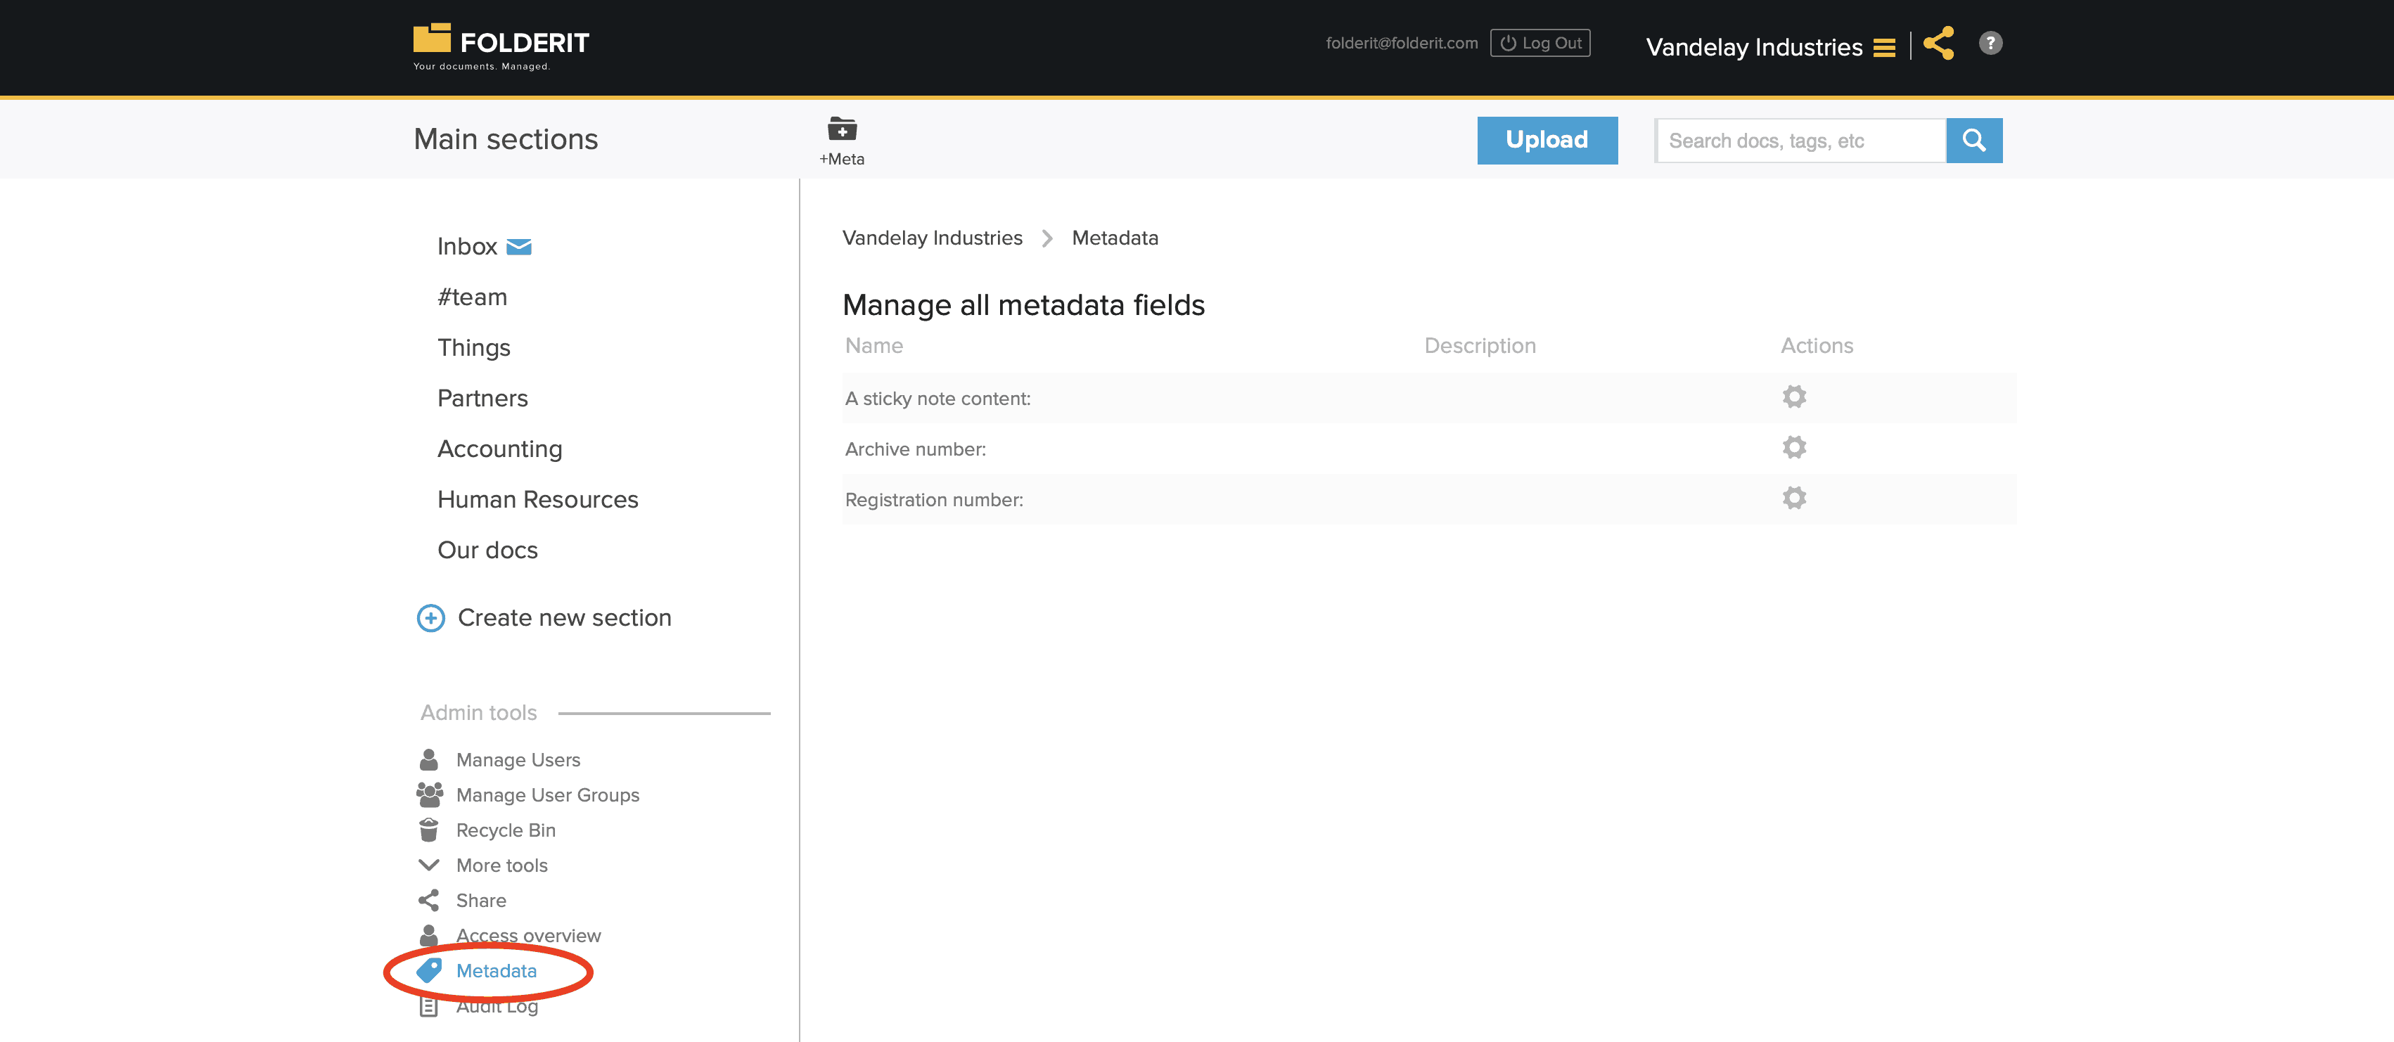This screenshot has width=2394, height=1042.
Task: Open the Our docs section
Action: tap(488, 550)
